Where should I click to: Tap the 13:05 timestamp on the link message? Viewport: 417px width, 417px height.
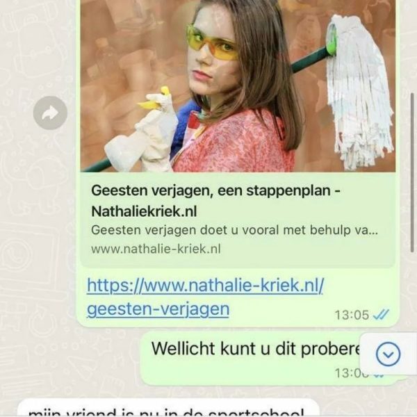click(x=352, y=315)
